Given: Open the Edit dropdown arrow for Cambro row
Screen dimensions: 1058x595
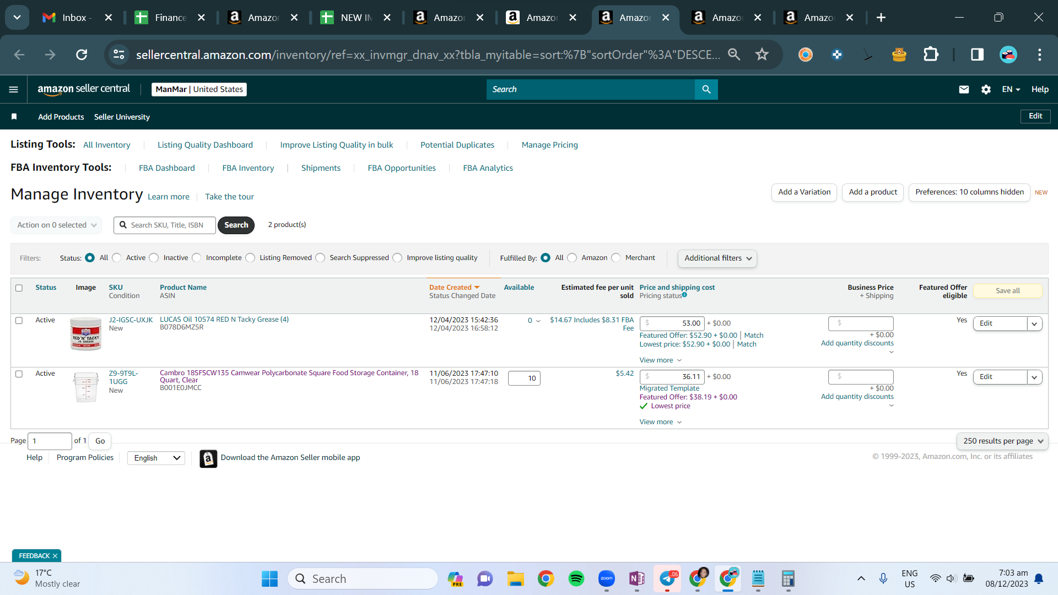Looking at the screenshot, I should coord(1035,377).
